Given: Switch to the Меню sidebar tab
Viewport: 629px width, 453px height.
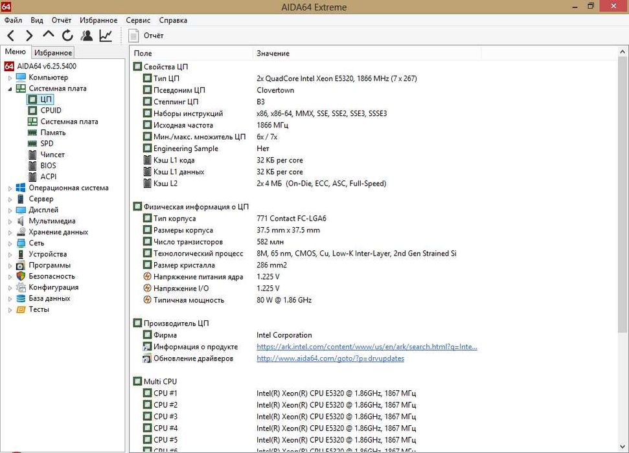Looking at the screenshot, I should click(x=16, y=52).
